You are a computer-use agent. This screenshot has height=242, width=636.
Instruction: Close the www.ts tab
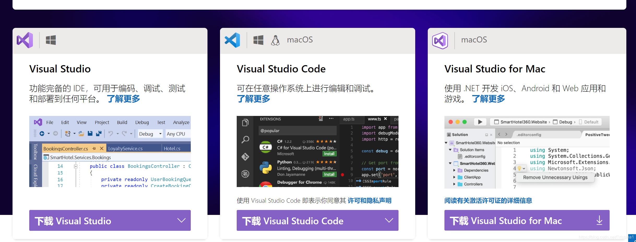pos(385,119)
